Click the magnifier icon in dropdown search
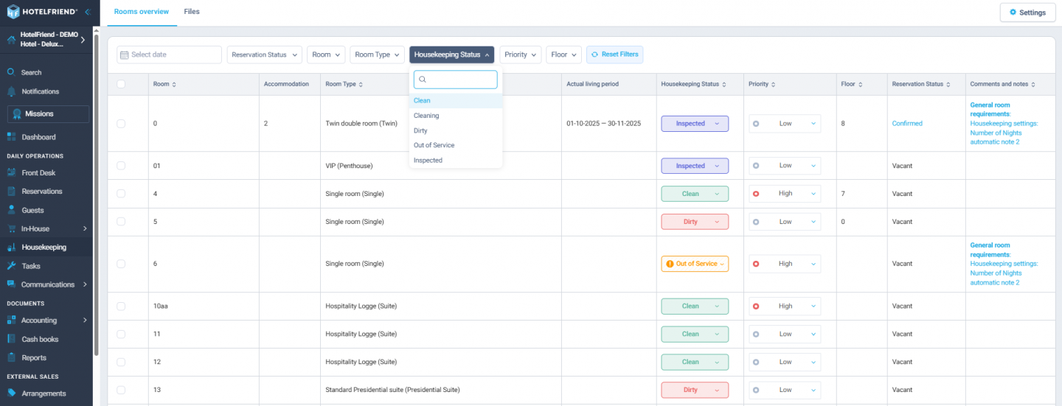 [423, 80]
